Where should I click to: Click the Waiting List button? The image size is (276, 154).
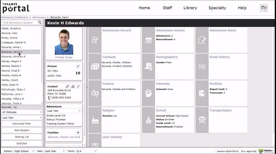(x=22, y=137)
